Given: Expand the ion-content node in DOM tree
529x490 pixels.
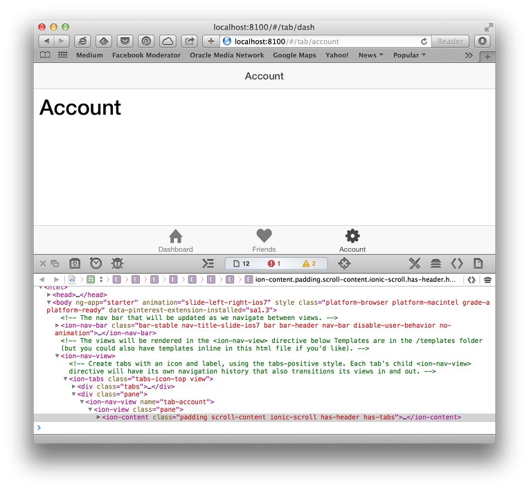Looking at the screenshot, I should [x=98, y=417].
